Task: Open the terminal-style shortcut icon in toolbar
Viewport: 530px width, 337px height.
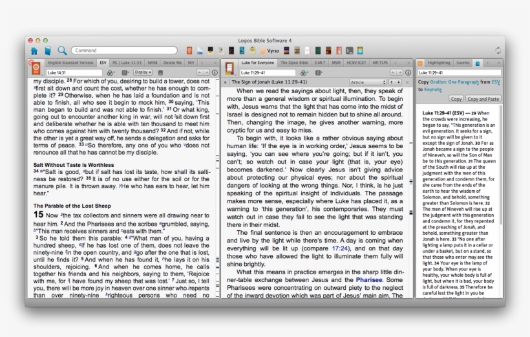Action: point(350,50)
